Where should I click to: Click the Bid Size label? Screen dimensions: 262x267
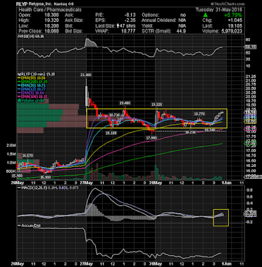pyautogui.click(x=73, y=31)
